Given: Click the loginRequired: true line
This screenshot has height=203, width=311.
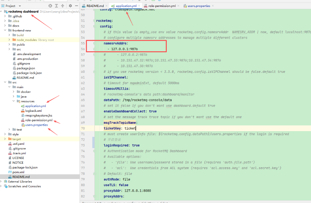Looking at the screenshot, I should pyautogui.click(x=122, y=145).
